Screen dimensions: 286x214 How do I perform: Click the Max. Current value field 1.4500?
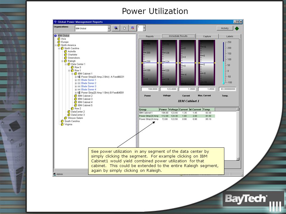point(207,89)
